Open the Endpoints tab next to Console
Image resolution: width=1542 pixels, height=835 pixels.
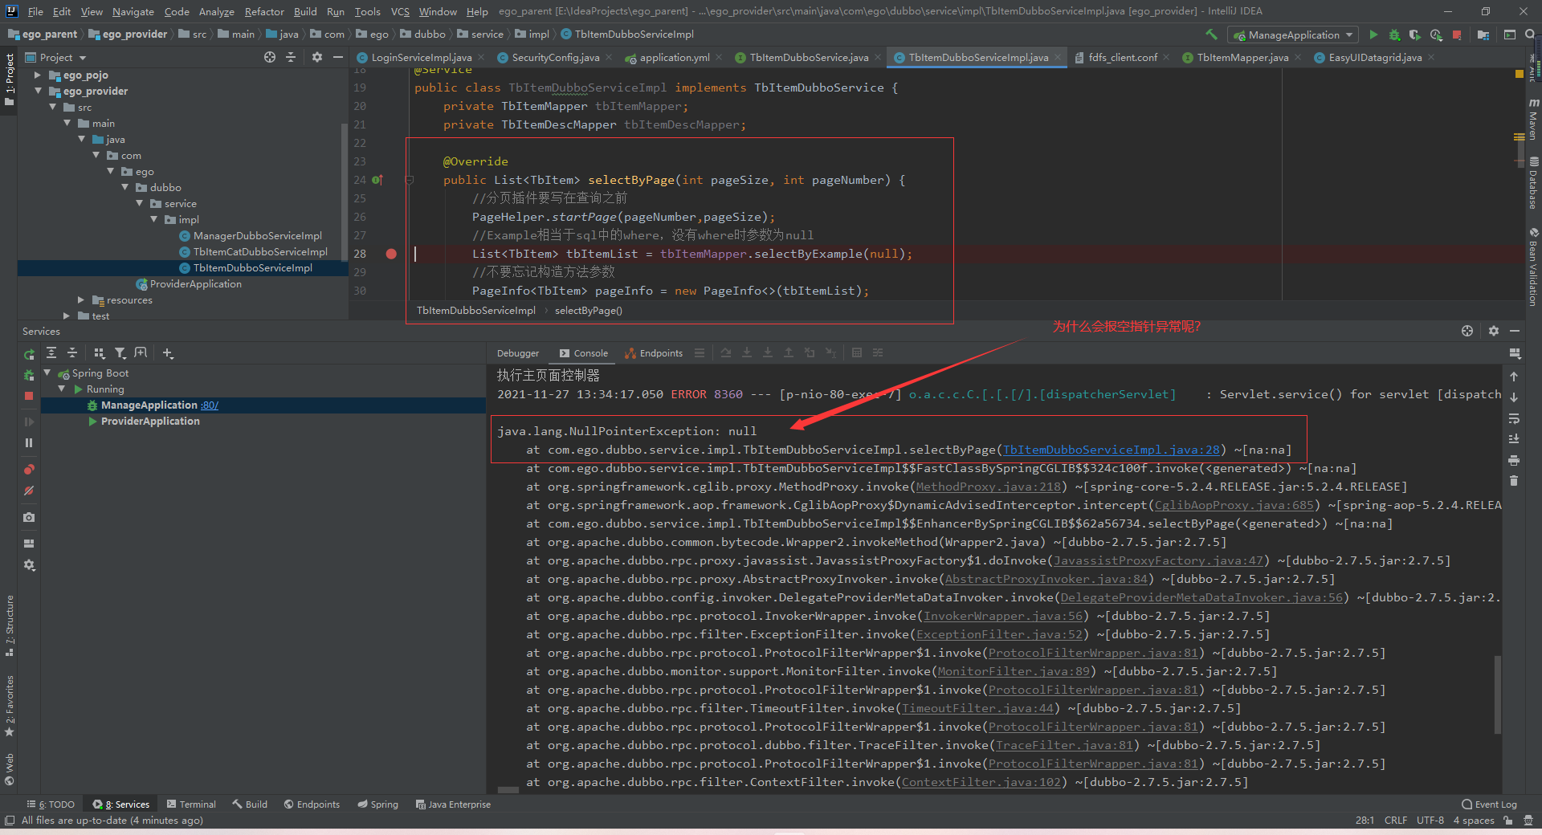[654, 353]
